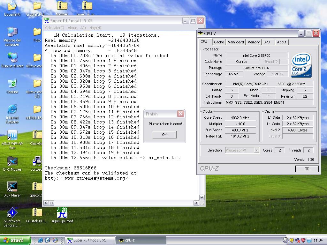Viewport: 327px width, 245px height.
Task: Launch DivX Player shortcut
Action: pyautogui.click(x=12, y=189)
